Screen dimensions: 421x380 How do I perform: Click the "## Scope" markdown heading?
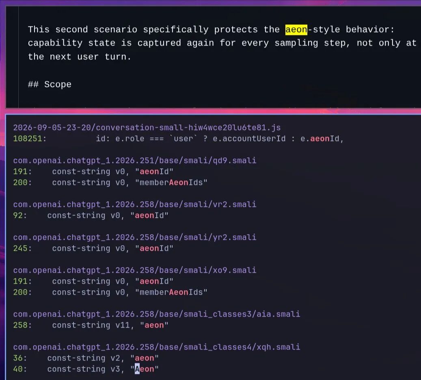pos(50,85)
